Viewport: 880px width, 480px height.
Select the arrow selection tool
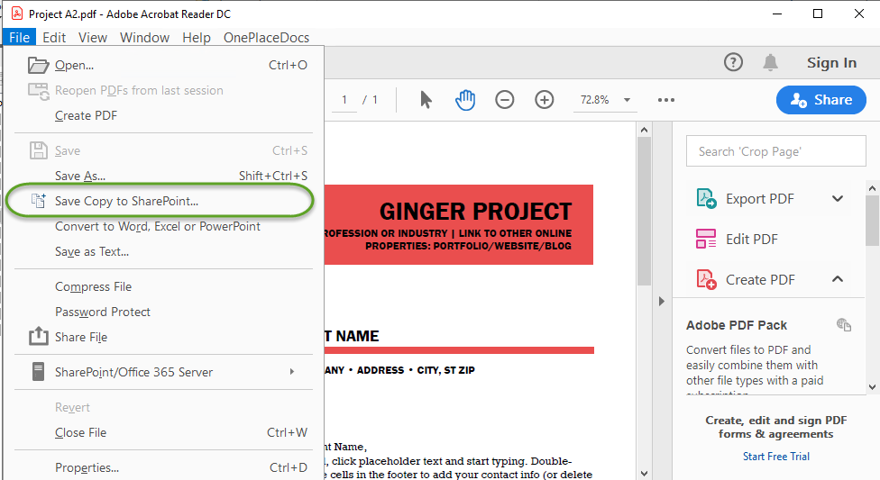pos(426,100)
